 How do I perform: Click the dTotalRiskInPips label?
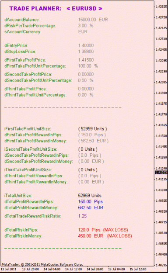tap(21, 230)
